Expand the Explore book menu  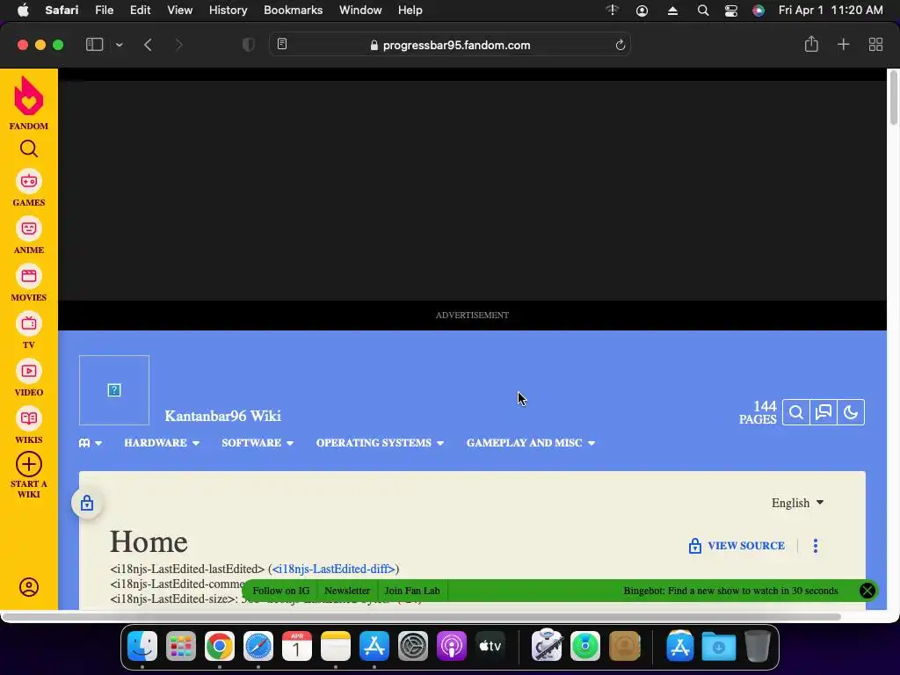pyautogui.click(x=91, y=443)
